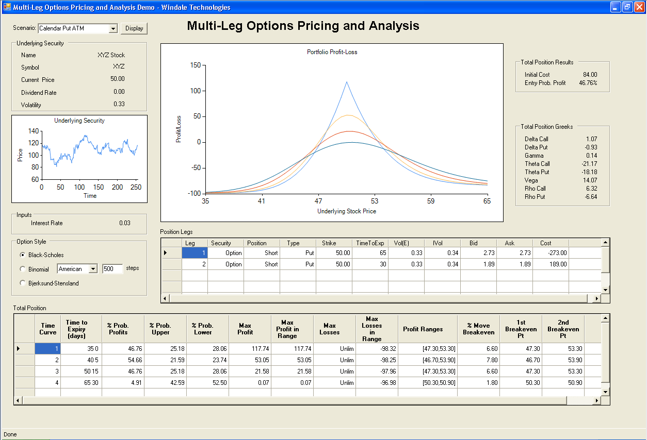Click the Max Profit value 117.74
Screen dimensions: 647x440
250,349
